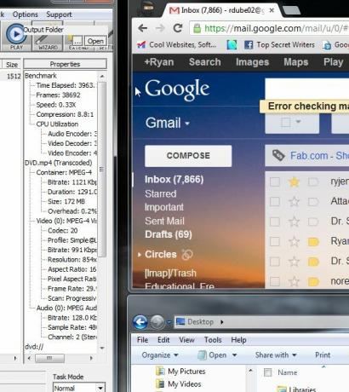Expand the Circles section
Viewport: 349px width, 392px height.
[140, 255]
